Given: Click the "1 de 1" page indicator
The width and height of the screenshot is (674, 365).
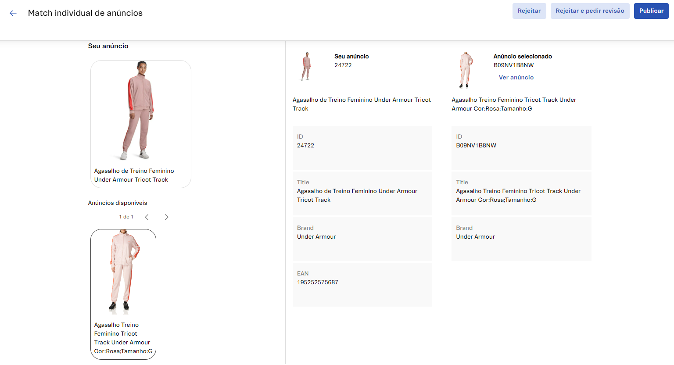Looking at the screenshot, I should (x=126, y=217).
